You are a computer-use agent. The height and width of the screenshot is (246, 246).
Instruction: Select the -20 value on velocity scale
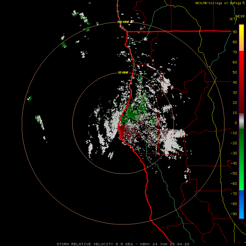coord(234,143)
